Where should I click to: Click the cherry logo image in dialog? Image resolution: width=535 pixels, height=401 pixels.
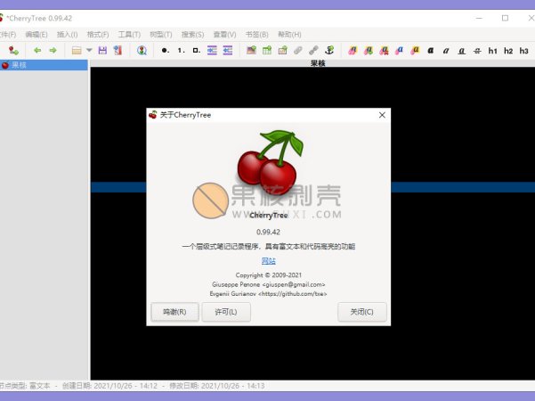point(270,162)
